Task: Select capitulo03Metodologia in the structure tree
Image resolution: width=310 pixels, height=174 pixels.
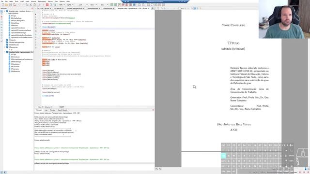Action: pos(18,33)
